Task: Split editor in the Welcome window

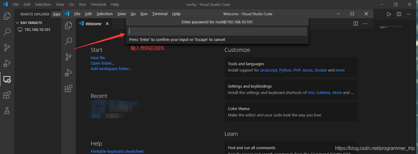Action: 356,24
